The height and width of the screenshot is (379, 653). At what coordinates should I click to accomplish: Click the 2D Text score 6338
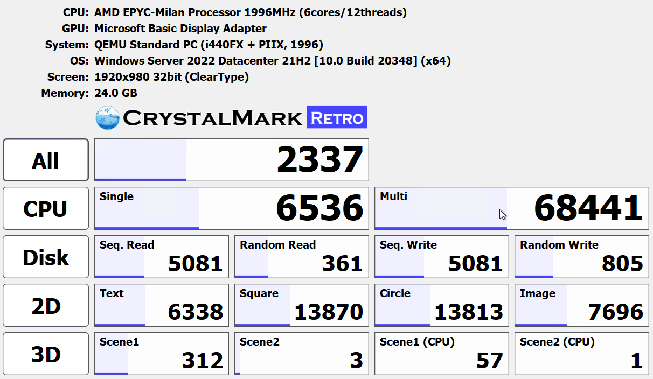pos(162,305)
